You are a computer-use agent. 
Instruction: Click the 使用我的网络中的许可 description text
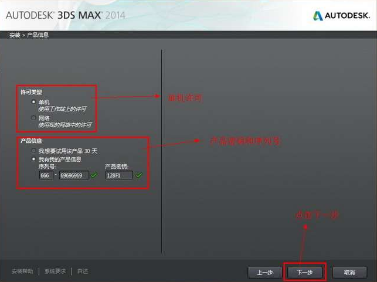click(65, 125)
